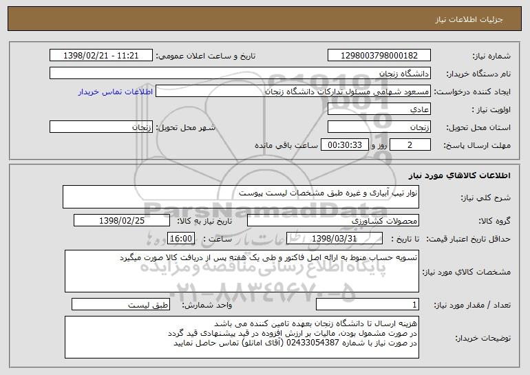Select the label توضیحات خریدار
Viewport: 530px width, 375px height.
(x=483, y=338)
